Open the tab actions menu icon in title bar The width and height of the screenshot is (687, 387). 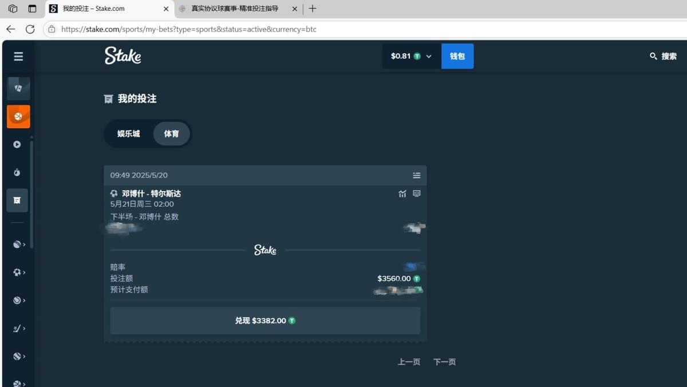click(32, 9)
